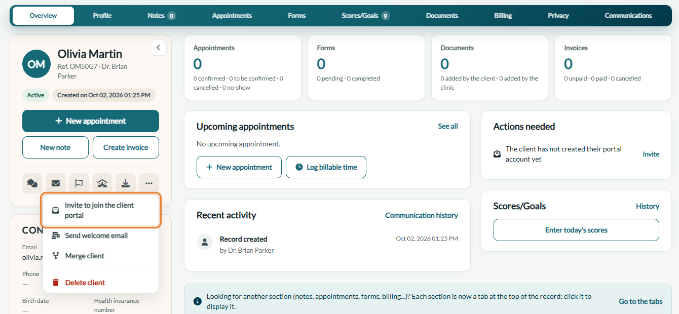Screen dimensions: 679x314
Task: Click portal icon beside Actions needed message
Action: (497, 154)
